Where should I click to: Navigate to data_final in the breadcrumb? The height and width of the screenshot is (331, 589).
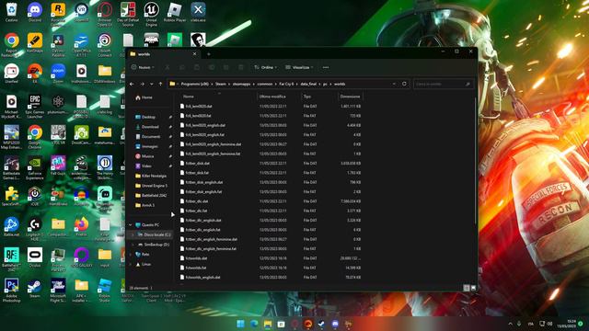point(308,84)
